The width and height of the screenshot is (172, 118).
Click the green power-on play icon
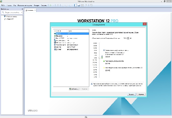point(51,5)
